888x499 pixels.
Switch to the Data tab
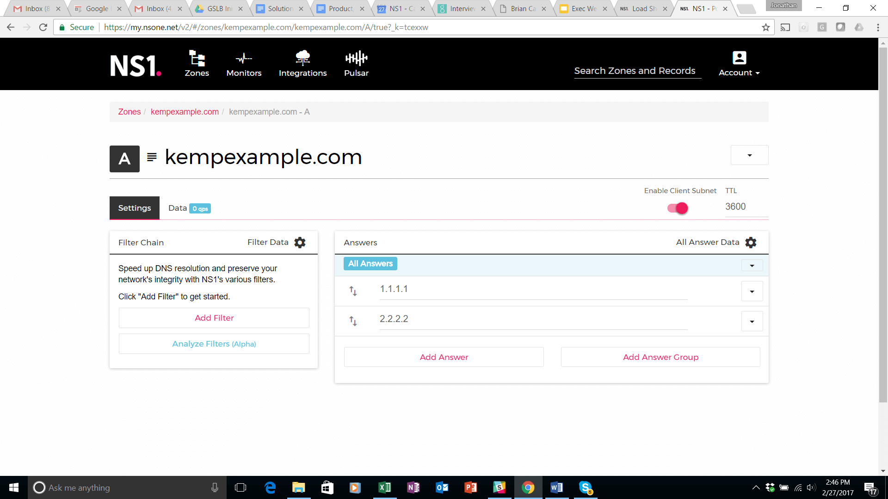(189, 208)
